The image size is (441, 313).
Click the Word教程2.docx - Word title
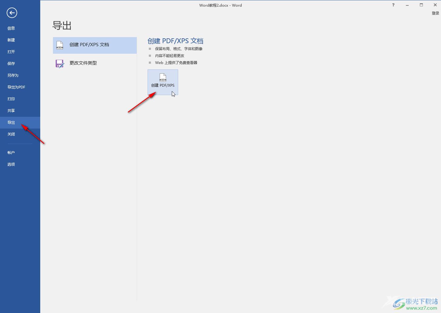pos(220,5)
